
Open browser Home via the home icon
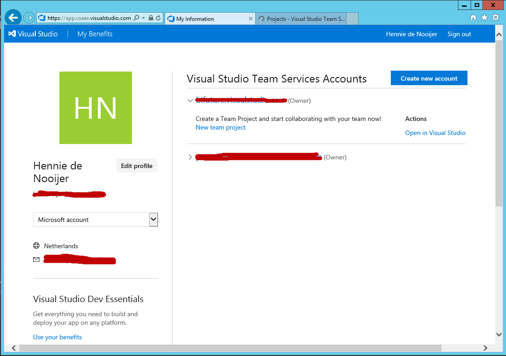pos(473,17)
